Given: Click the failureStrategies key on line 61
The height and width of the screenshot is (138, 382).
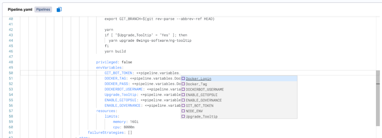Looking at the screenshot, I should tap(106, 133).
